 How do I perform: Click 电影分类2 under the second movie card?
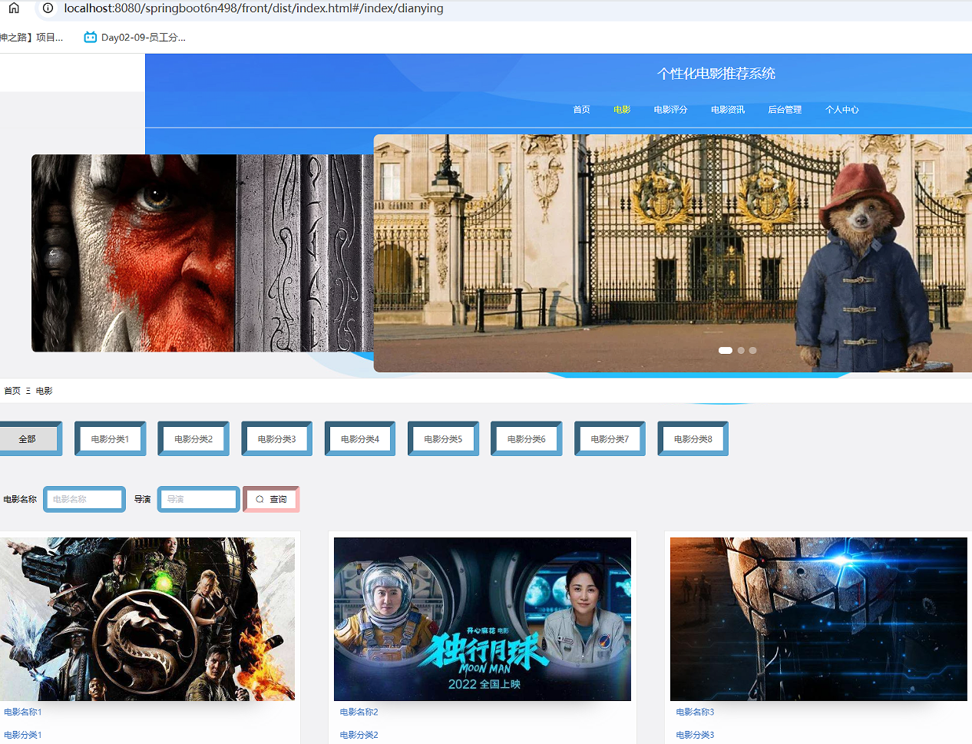click(359, 735)
